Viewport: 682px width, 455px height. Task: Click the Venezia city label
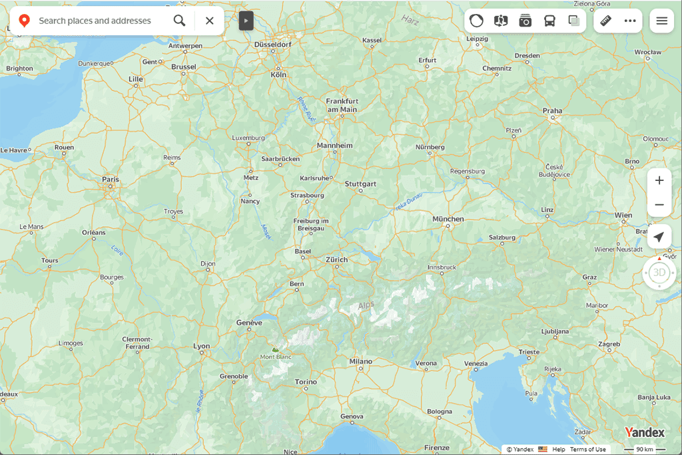[x=476, y=363]
